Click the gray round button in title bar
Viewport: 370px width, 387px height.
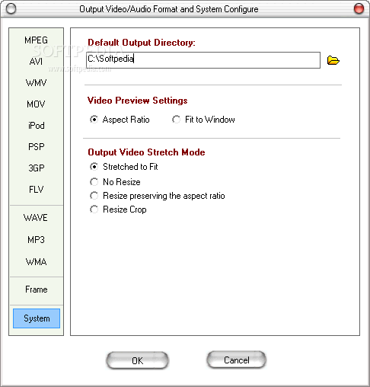[x=11, y=9]
